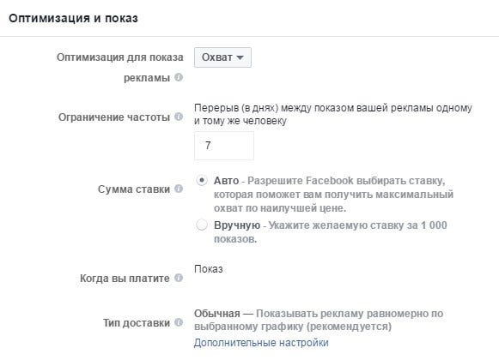This screenshot has height=360, width=499.
Task: Click info icon beside Оптимизация для показа рекламы
Action: pos(179,77)
